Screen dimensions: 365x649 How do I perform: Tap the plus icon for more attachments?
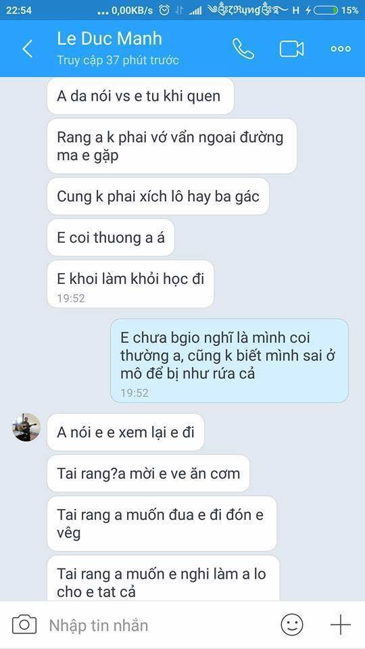tap(340, 625)
